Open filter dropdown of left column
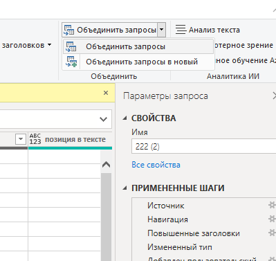The image size is (276, 261). point(21,139)
